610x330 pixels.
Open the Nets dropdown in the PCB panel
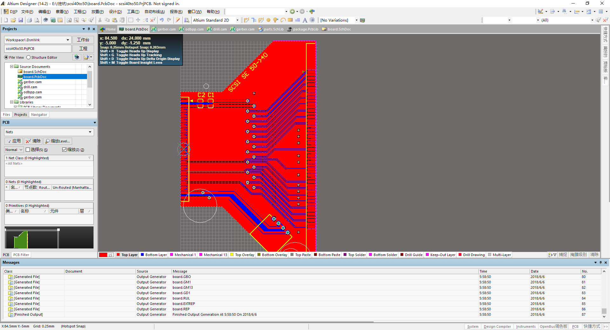tap(90, 132)
